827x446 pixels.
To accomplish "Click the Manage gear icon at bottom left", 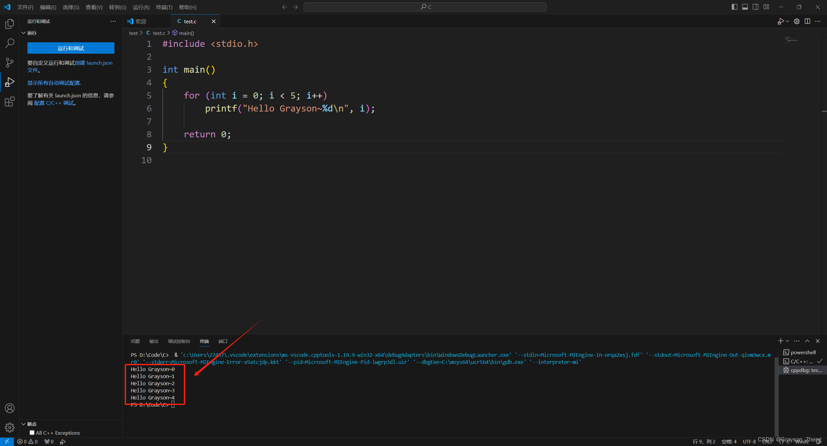I will pos(10,428).
